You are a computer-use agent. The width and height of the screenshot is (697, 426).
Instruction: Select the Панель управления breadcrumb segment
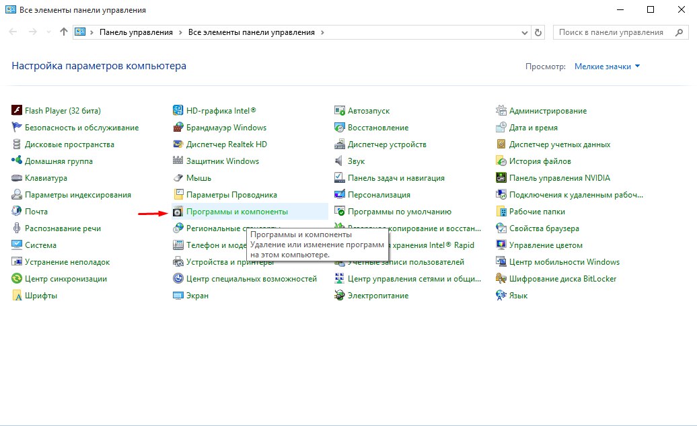coord(136,32)
